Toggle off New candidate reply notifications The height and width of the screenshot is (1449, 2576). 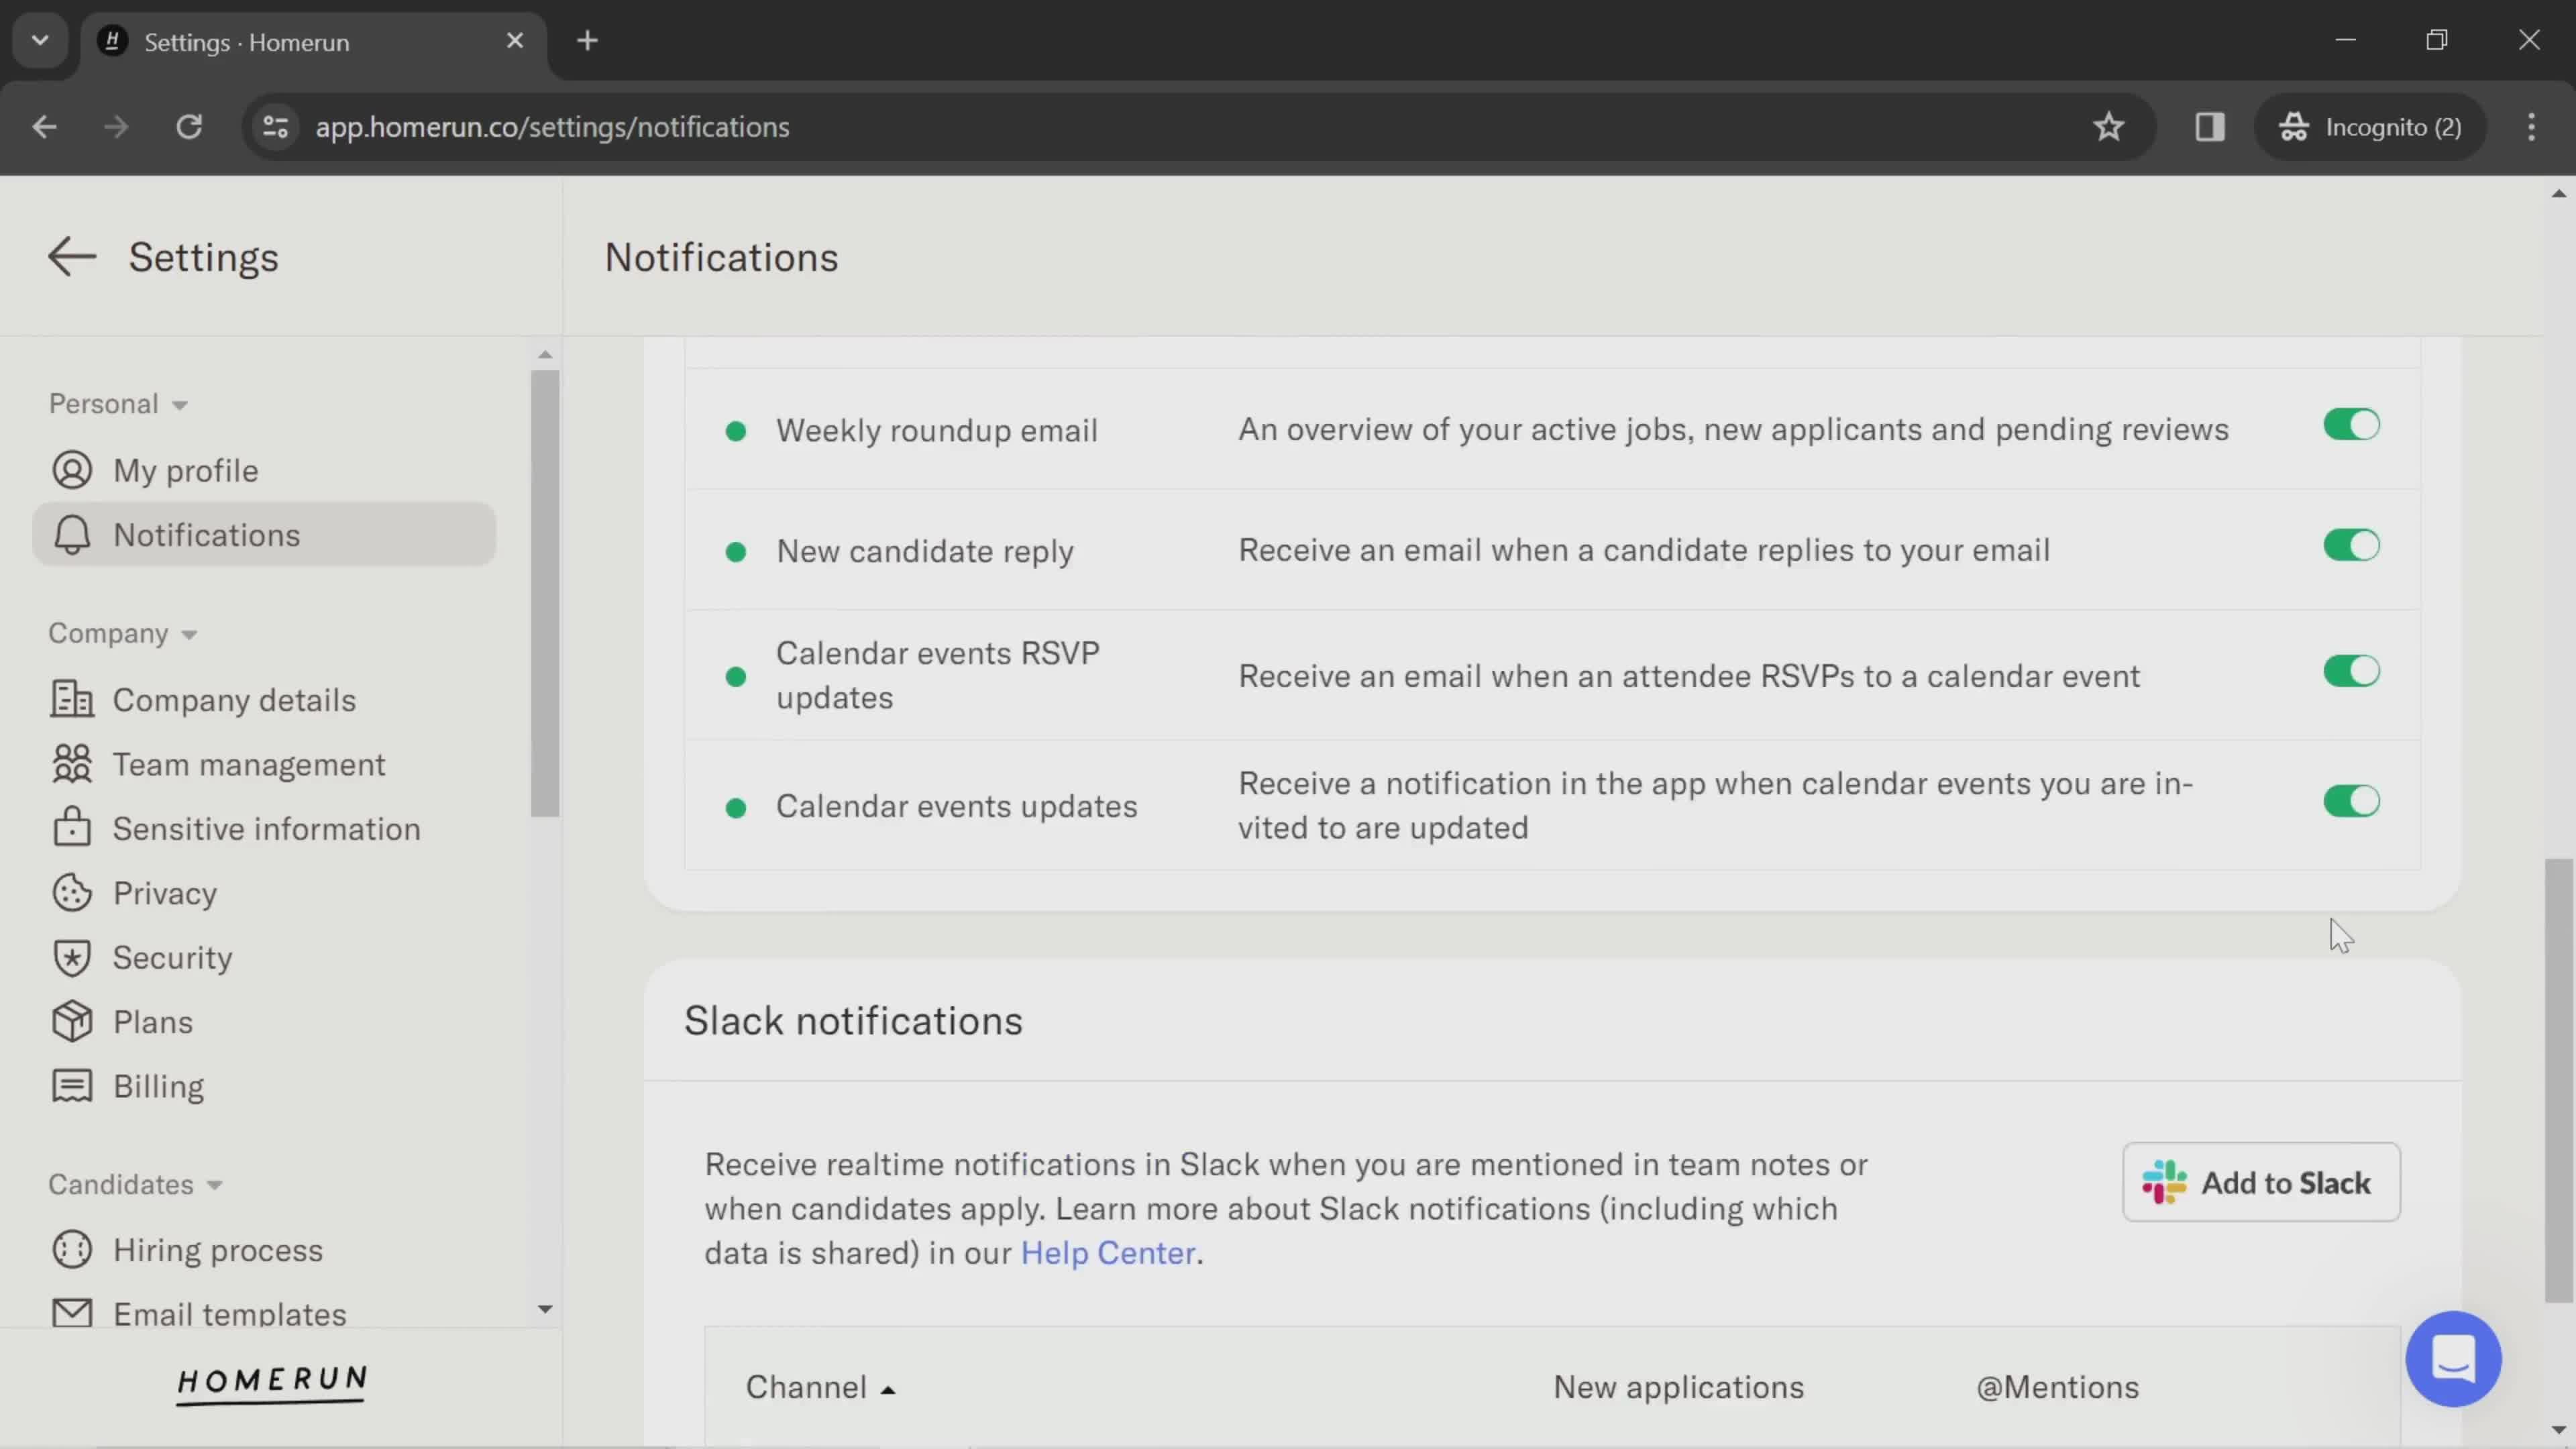pos(2351,546)
